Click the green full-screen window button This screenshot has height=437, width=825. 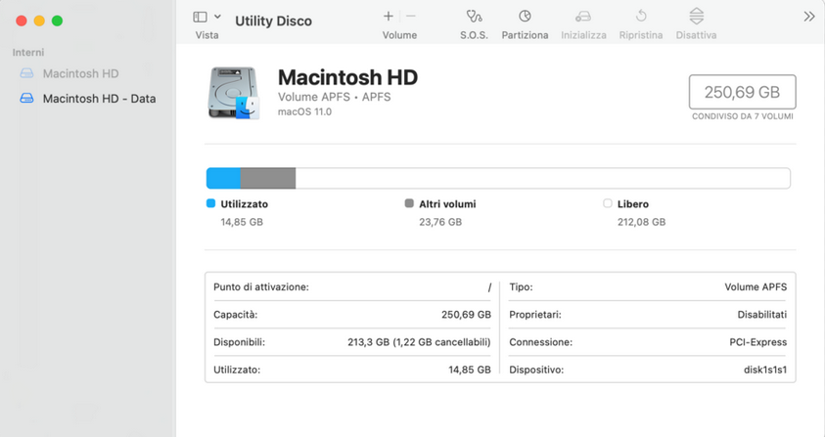tap(58, 21)
